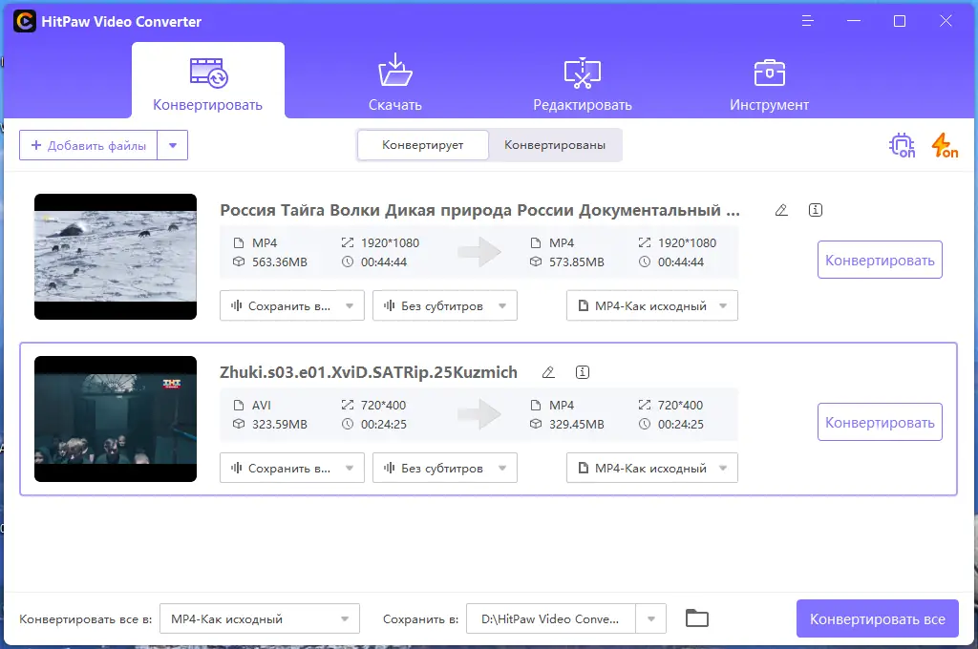The height and width of the screenshot is (649, 978).
Task: Open the Конвертировать все в format dropdown
Action: click(259, 618)
